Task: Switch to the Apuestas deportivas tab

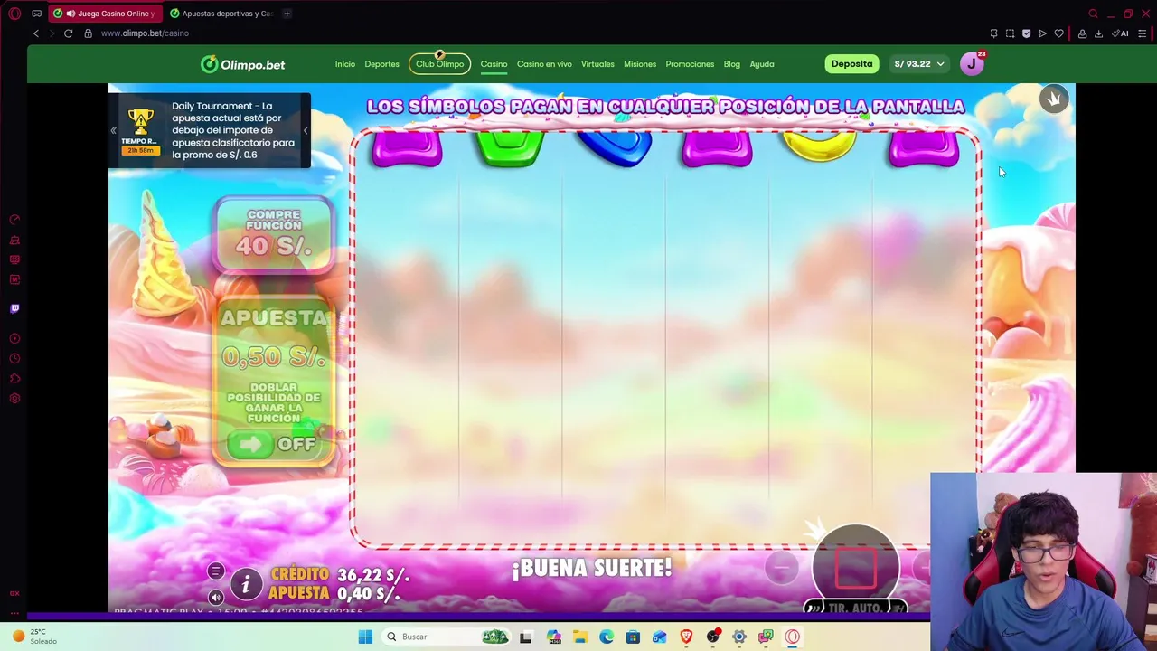Action: [221, 14]
